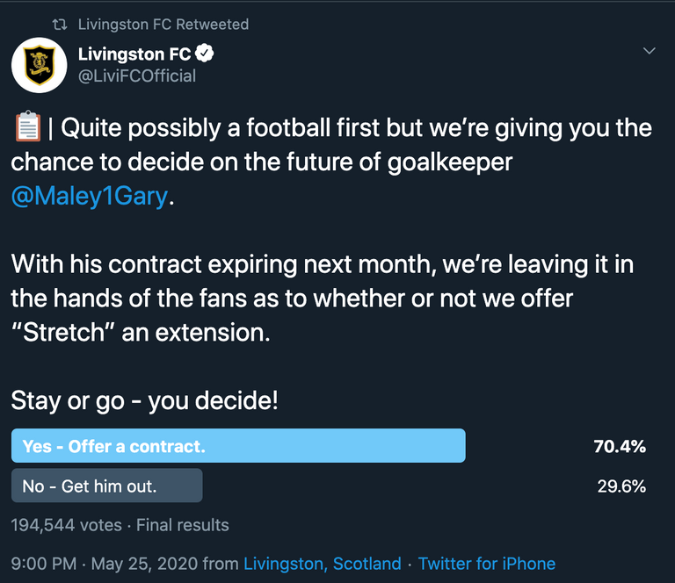Click the blue verified badge checkmark
Screen dimensions: 675x583
coord(205,54)
